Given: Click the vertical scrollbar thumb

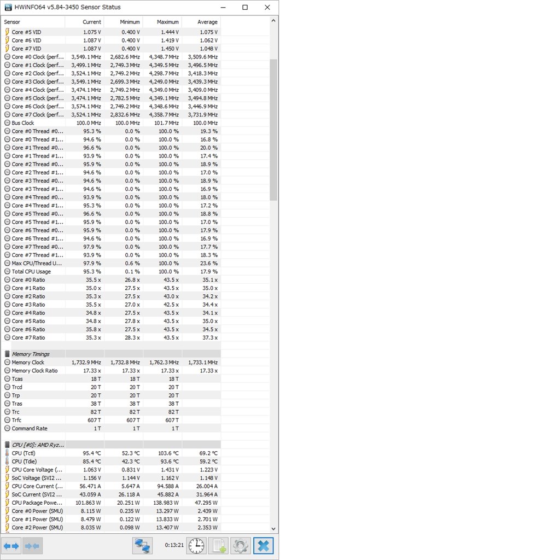Looking at the screenshot, I should [x=273, y=130].
